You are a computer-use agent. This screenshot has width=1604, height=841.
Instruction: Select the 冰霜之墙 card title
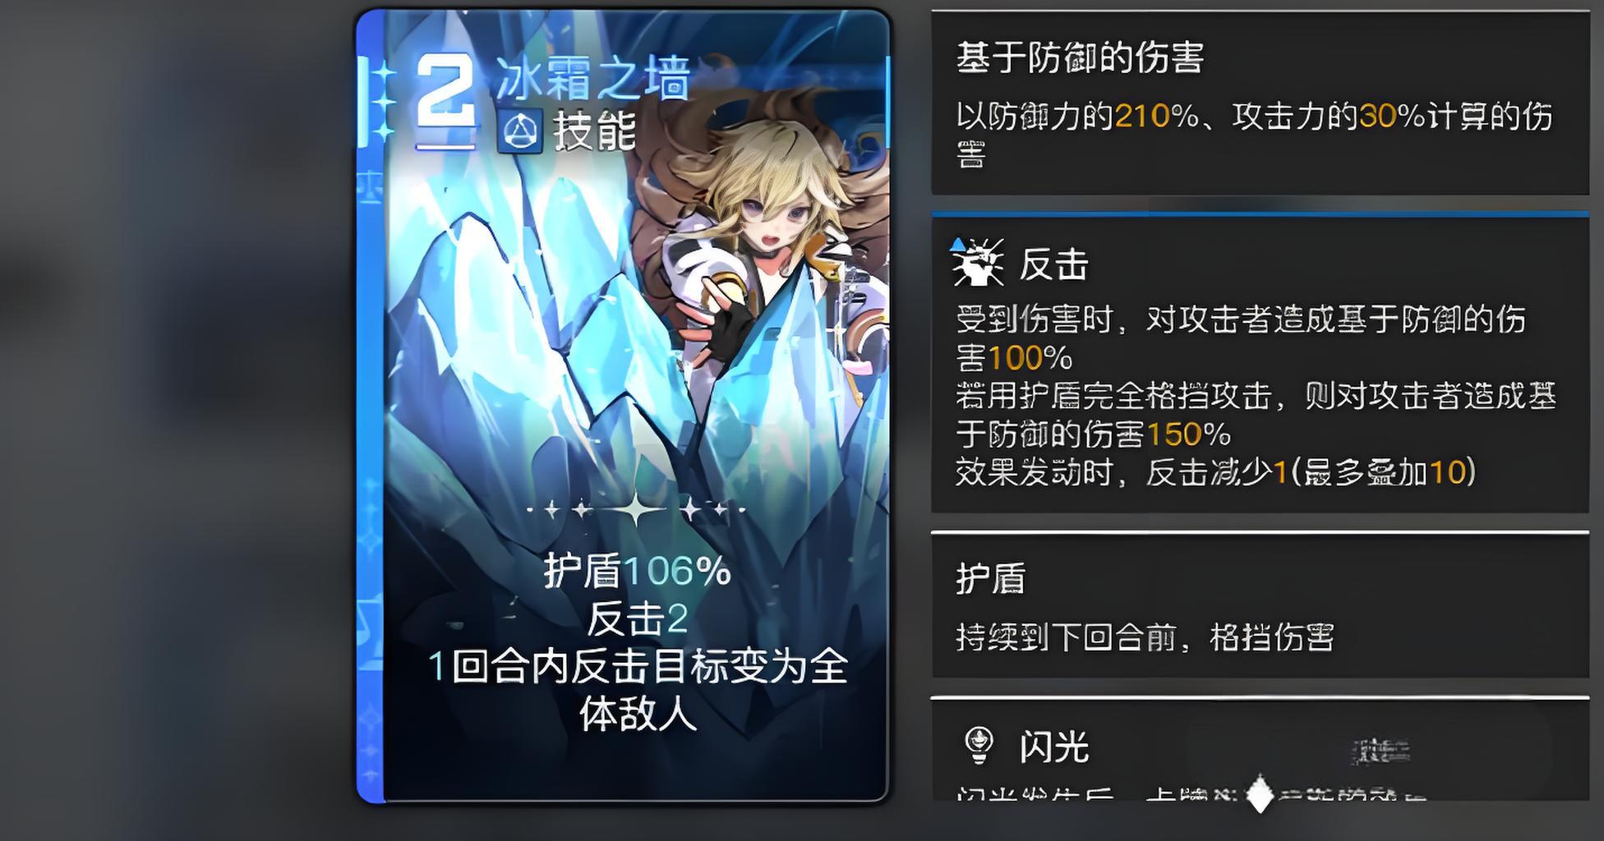[592, 77]
